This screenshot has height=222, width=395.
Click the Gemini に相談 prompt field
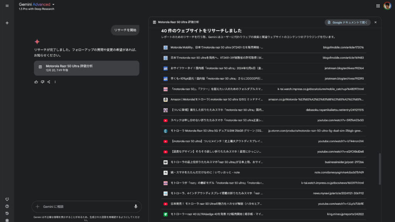pos(86,207)
